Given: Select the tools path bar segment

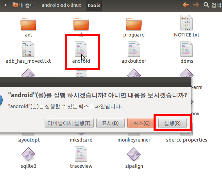Looking at the screenshot, I should (94, 5).
